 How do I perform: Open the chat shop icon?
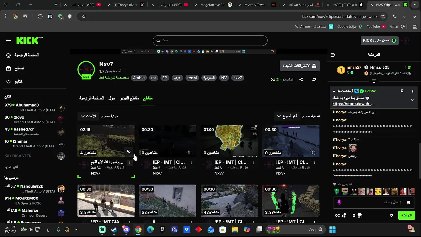(x=359, y=215)
